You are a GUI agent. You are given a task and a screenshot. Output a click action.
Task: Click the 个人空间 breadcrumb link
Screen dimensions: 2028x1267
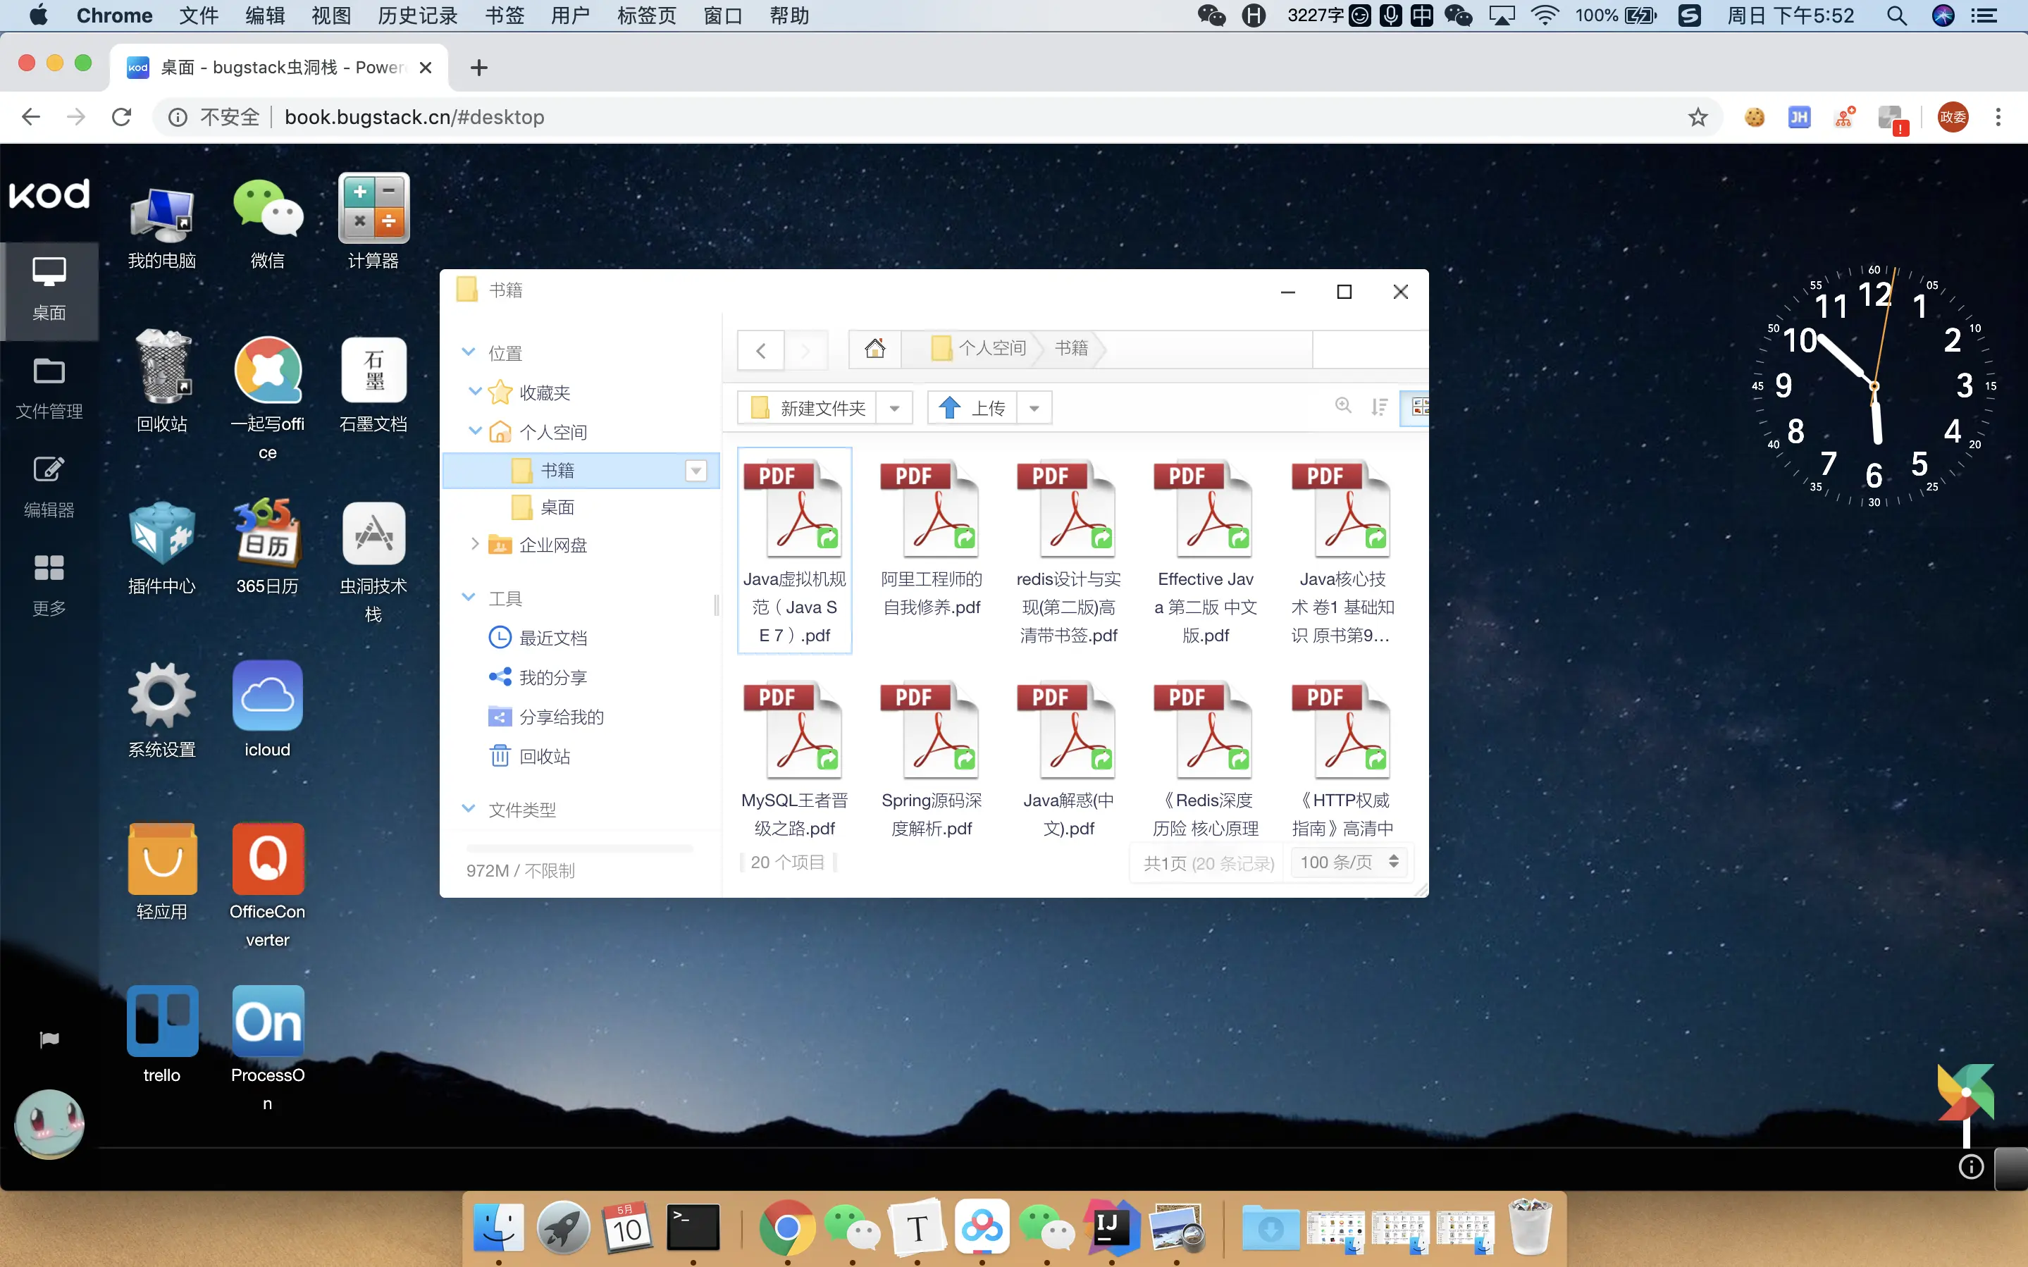point(991,349)
